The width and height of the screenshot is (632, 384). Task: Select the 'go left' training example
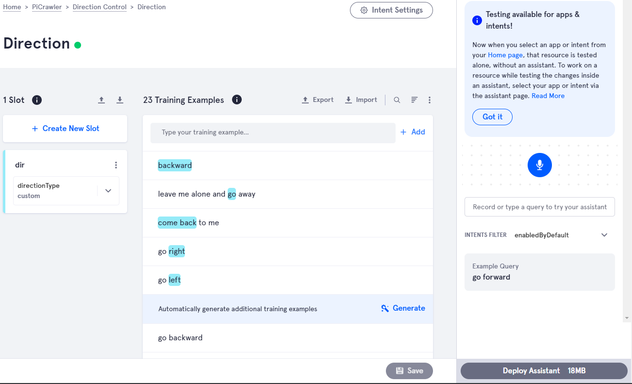click(288, 280)
